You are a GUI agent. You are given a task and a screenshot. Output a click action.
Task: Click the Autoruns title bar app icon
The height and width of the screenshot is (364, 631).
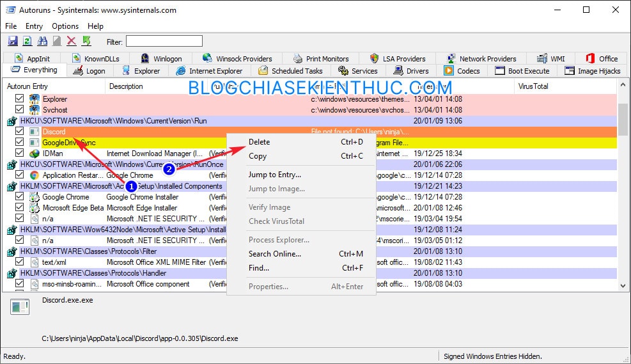[10, 10]
